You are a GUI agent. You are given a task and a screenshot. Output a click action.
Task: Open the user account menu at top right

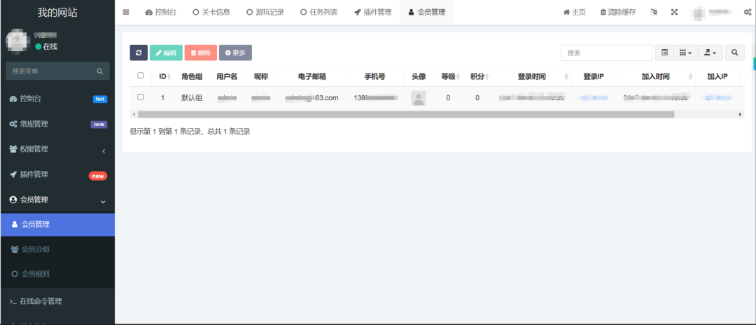click(x=713, y=12)
